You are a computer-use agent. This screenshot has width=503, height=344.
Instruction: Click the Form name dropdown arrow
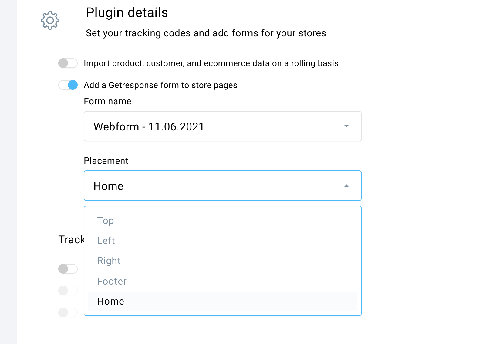point(346,126)
